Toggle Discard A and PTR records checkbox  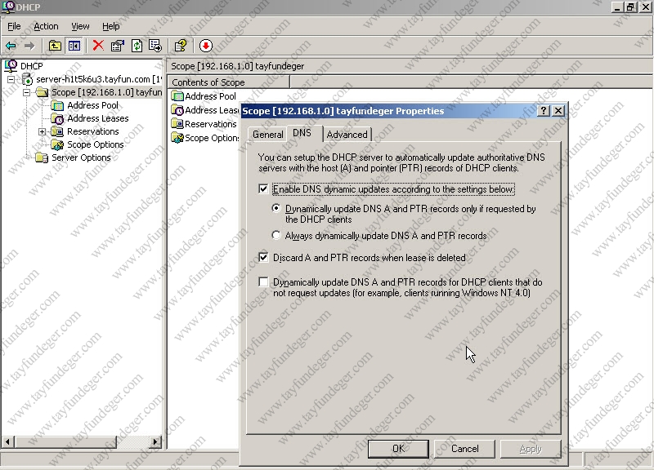[263, 257]
